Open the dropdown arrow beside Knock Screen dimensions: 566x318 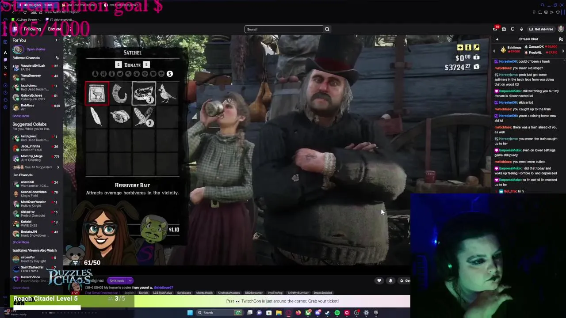(x=130, y=280)
